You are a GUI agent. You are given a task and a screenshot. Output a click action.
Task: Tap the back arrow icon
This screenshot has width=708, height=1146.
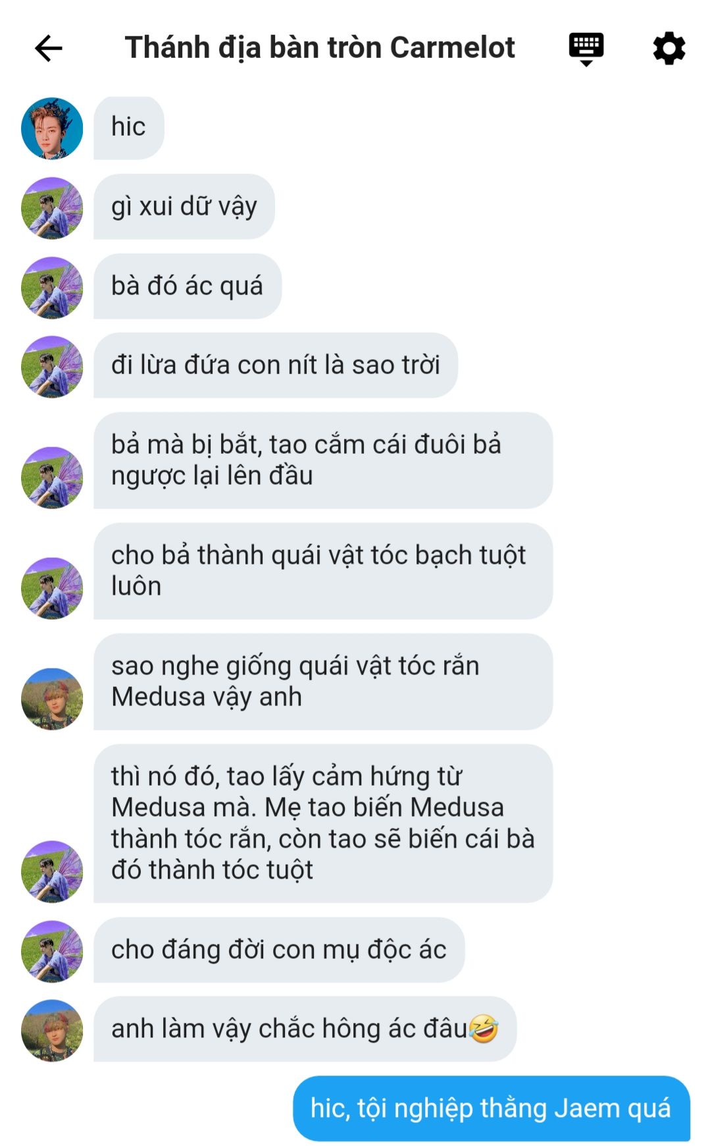tap(49, 48)
